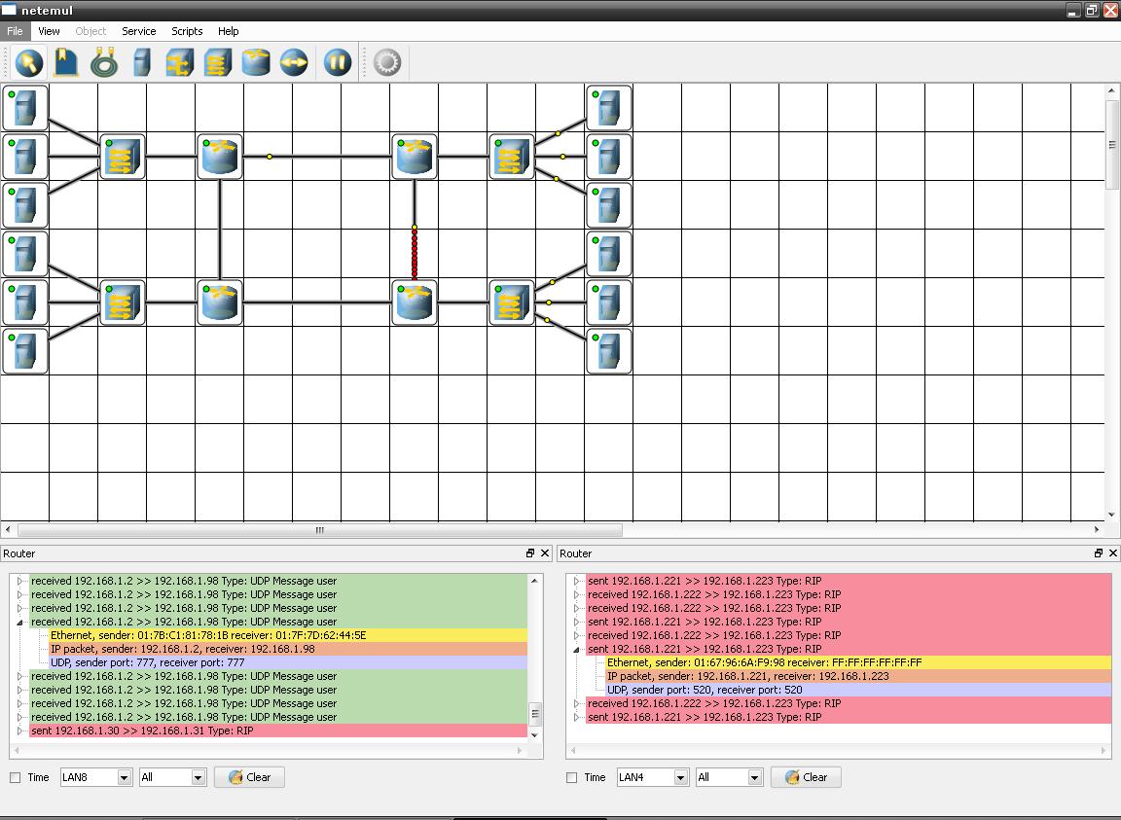Pick the switch device tool
Screen dimensions: 1121x820
(x=217, y=63)
